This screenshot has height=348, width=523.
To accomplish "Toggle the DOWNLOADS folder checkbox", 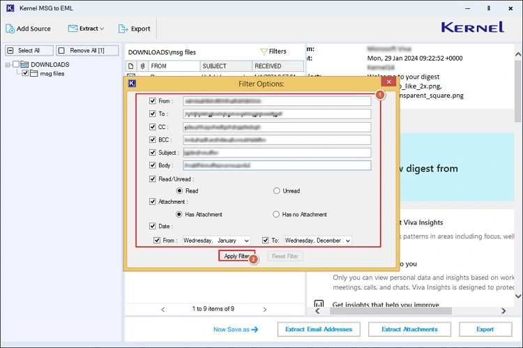I will (x=15, y=64).
